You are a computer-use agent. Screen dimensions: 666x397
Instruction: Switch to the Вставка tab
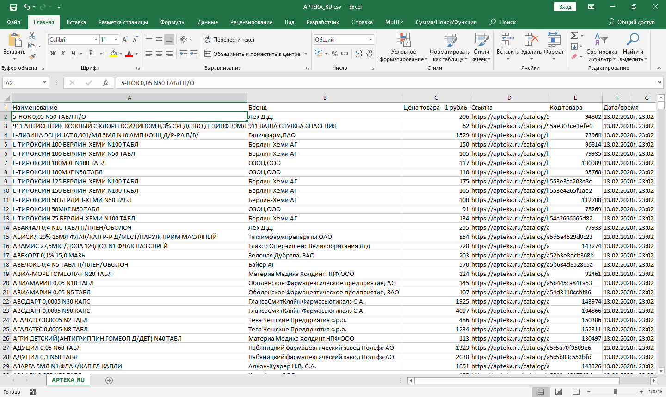(76, 22)
